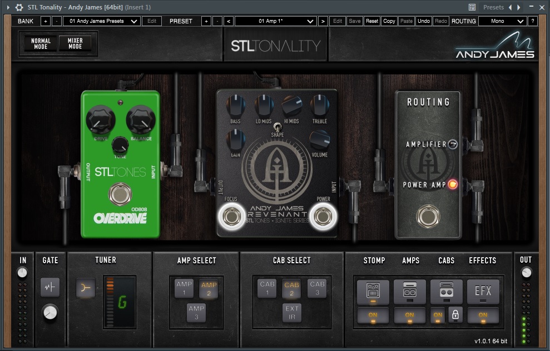Screen dimensions: 550x351
Task: Adjust the Revenant Volume knob
Action: (319, 140)
